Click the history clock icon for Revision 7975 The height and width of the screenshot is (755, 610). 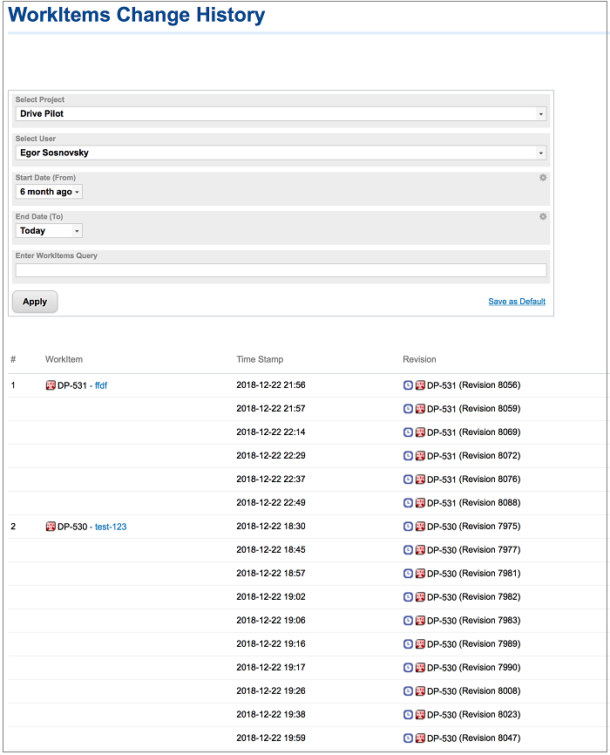[408, 527]
